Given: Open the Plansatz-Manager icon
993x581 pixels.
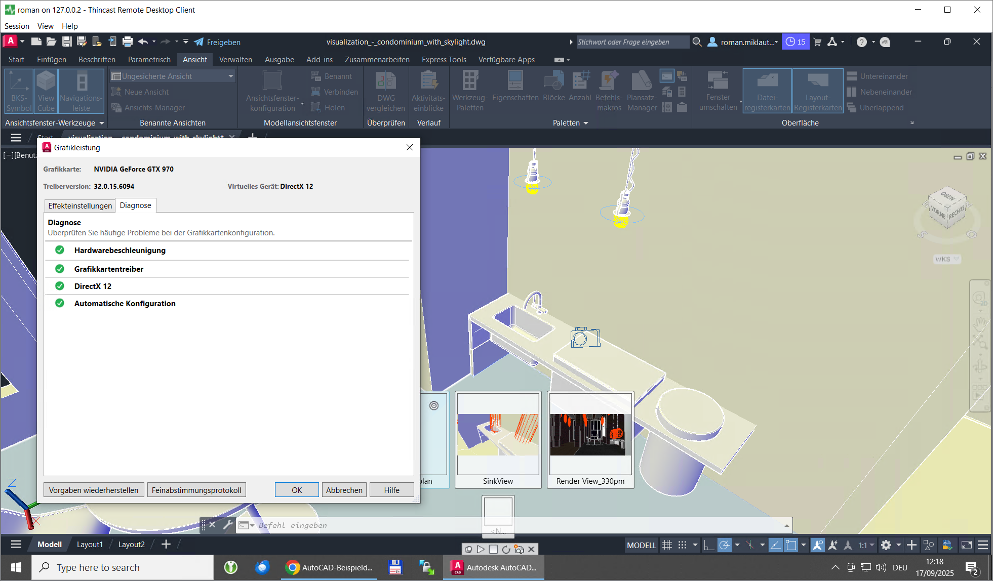Looking at the screenshot, I should [642, 92].
